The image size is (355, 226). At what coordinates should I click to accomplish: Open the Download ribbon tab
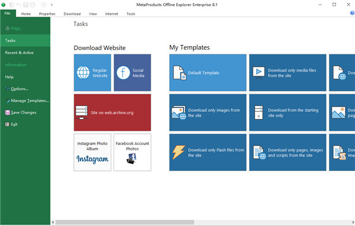pos(72,14)
